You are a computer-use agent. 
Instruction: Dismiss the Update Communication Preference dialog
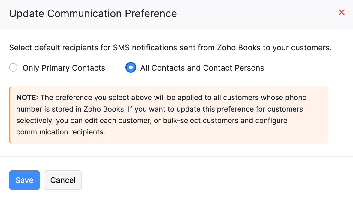pos(342,12)
